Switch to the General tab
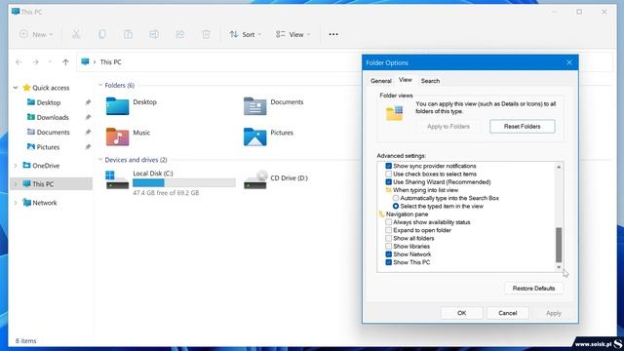624x351 pixels. pyautogui.click(x=381, y=81)
